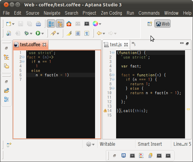
Task: Click the Save All icon
Action: point(30,24)
